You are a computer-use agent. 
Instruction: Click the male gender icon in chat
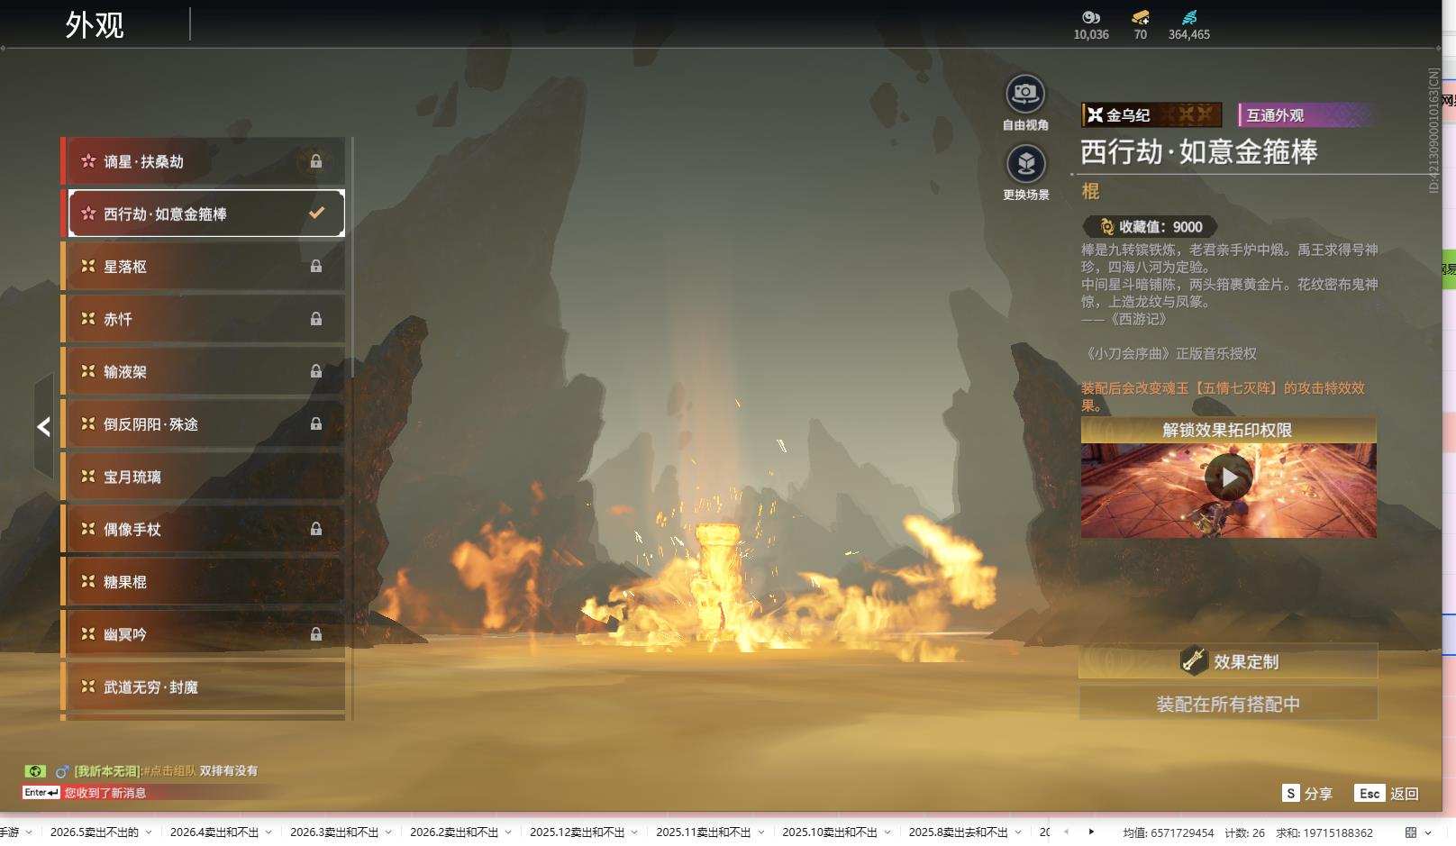tap(62, 771)
